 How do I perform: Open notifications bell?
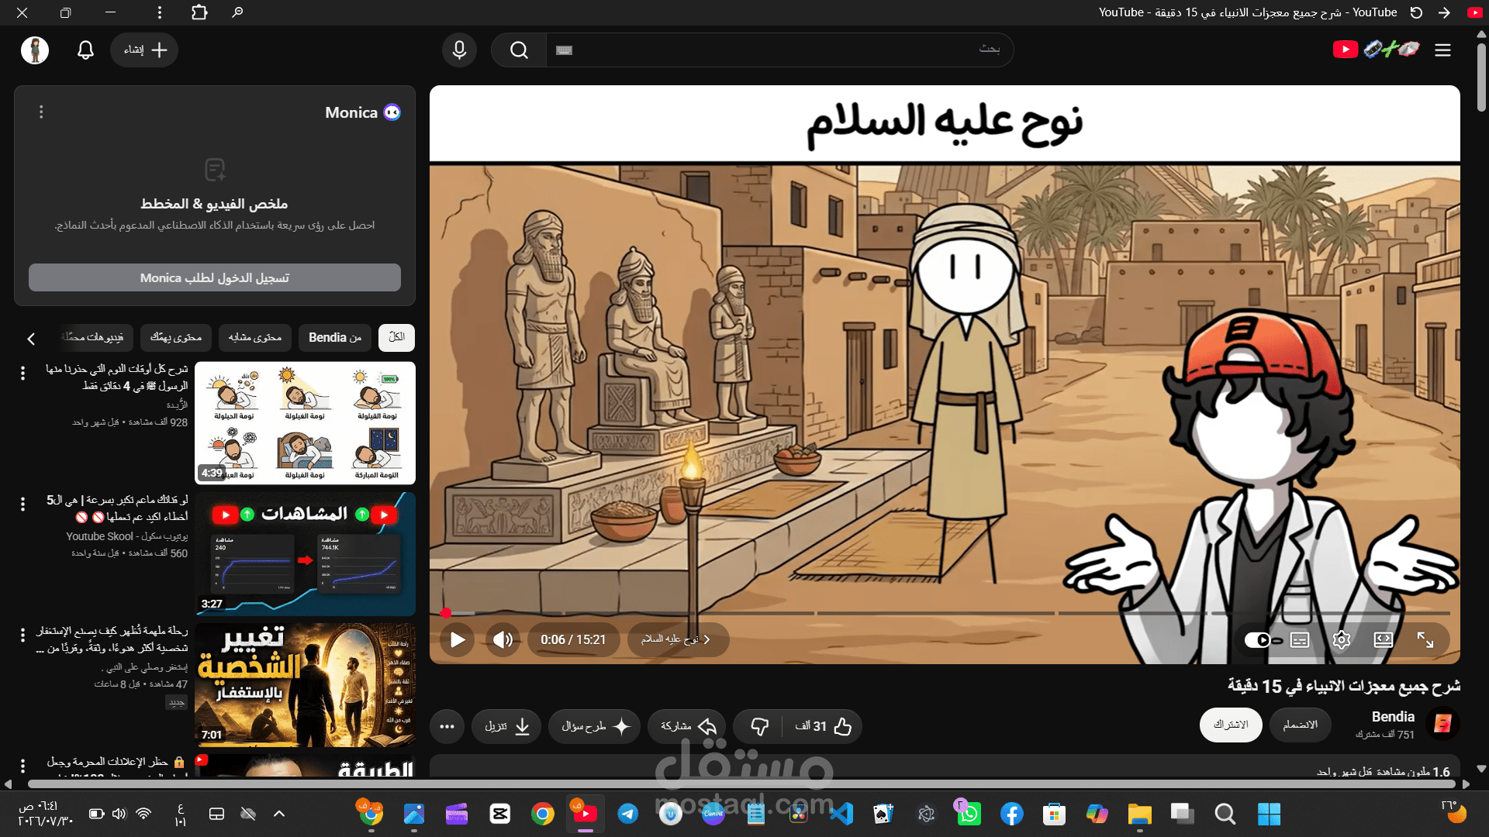click(85, 50)
